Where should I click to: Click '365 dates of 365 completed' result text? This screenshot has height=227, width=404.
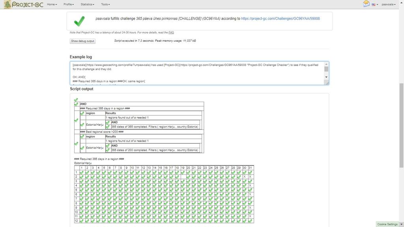155,127
